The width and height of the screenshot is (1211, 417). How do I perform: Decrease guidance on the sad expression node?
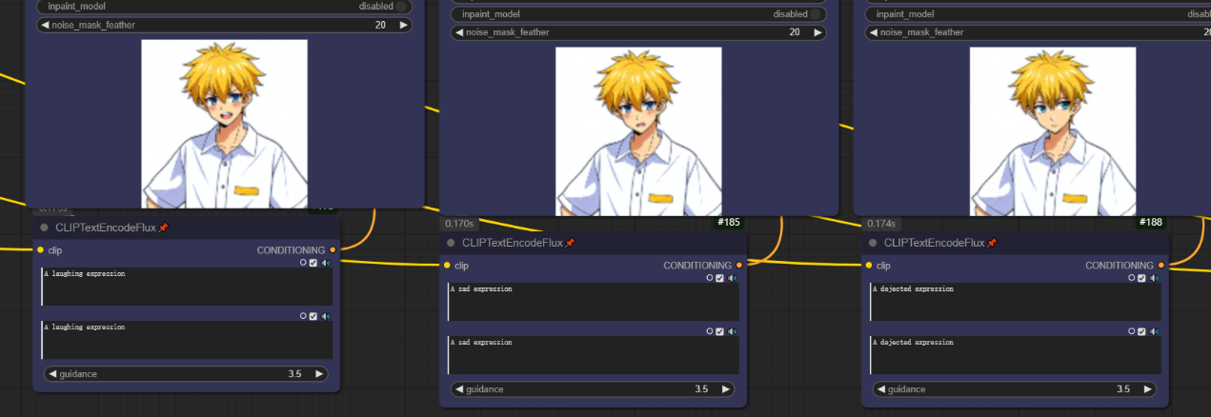(x=460, y=389)
